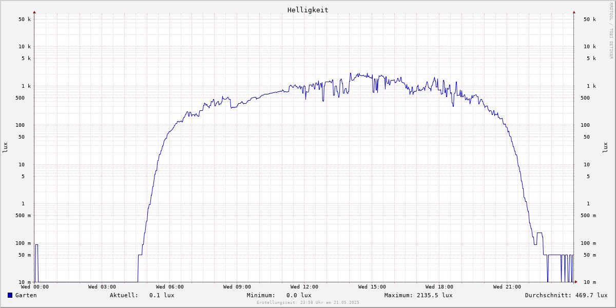The image size is (616, 308).
Task: Click the right 5 k axis label
Action: (591, 59)
